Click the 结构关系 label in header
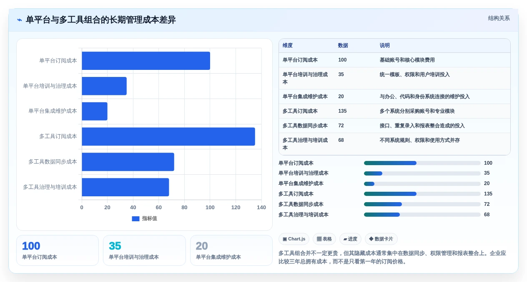This screenshot has width=527, height=282. [499, 18]
